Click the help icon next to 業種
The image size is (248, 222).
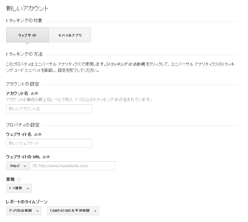tap(19, 180)
